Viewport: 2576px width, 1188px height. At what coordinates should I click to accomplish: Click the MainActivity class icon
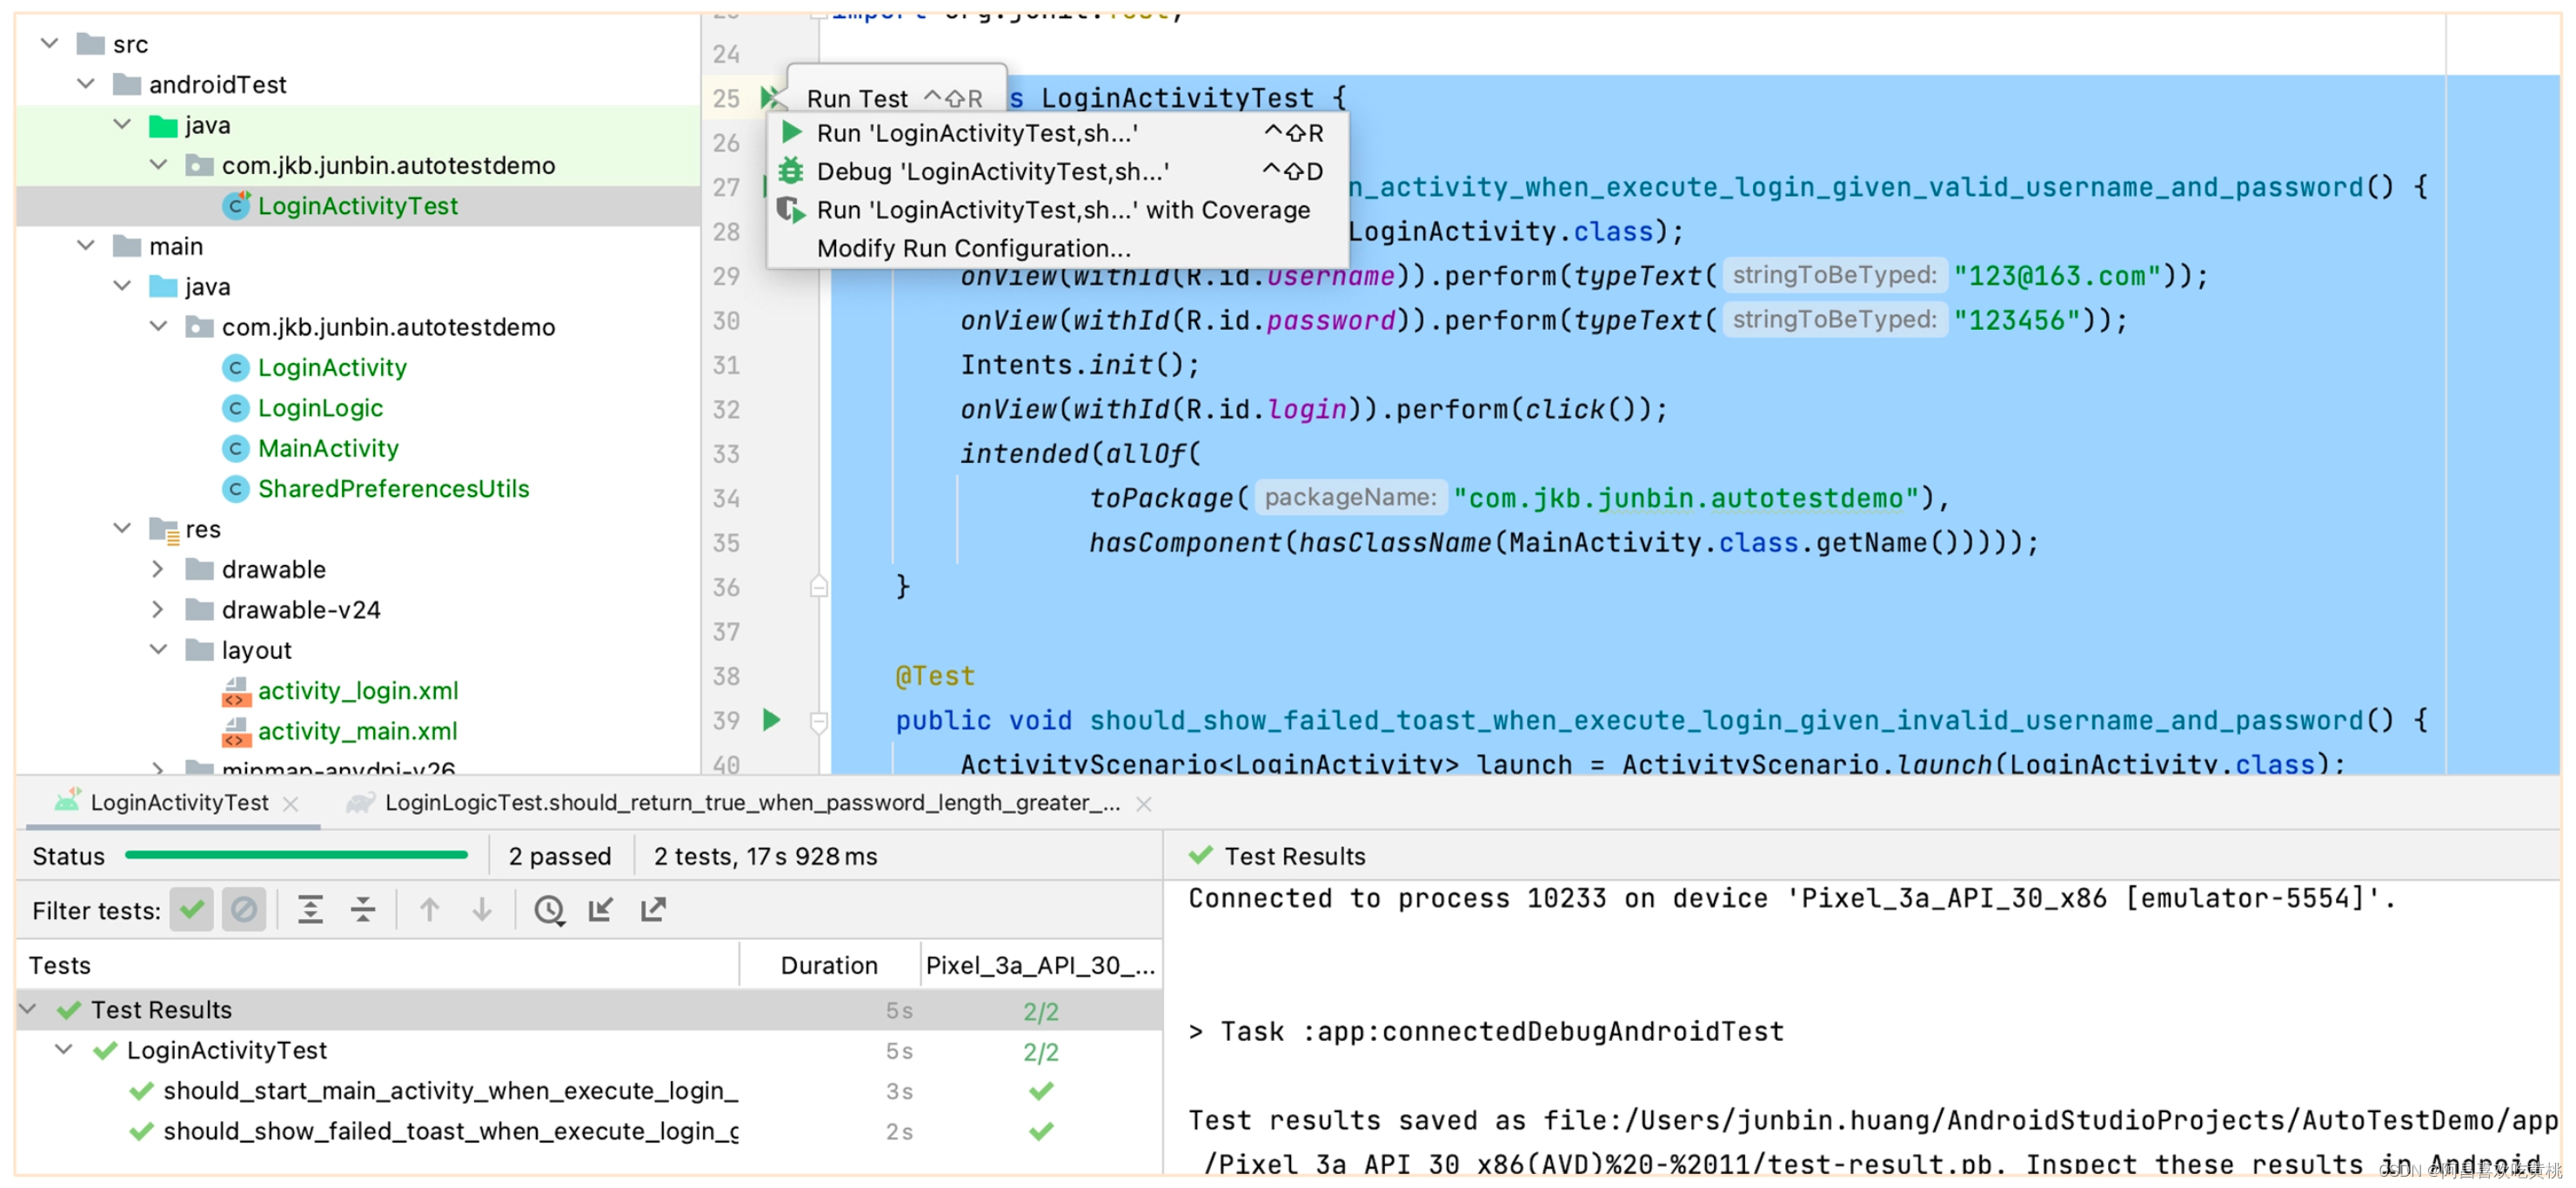[x=236, y=449]
